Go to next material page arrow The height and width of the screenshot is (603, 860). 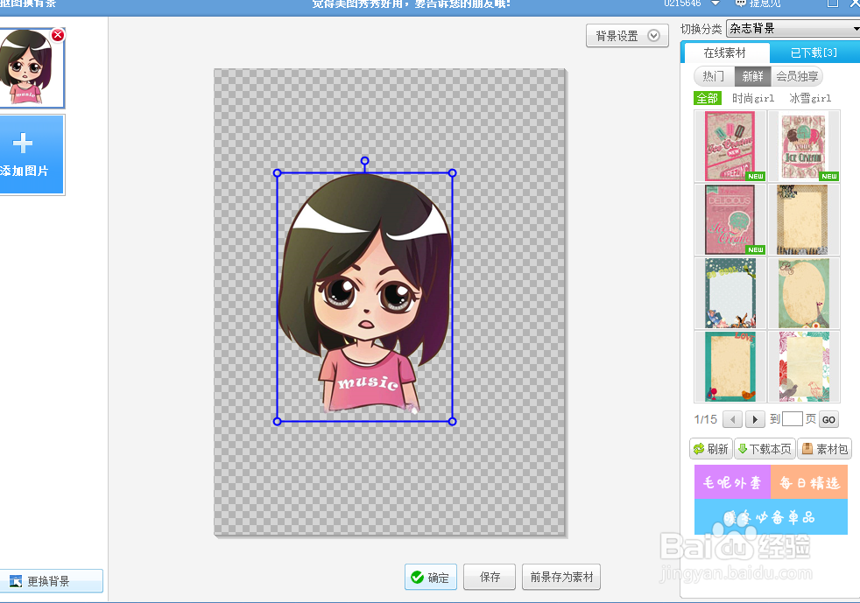[755, 419]
